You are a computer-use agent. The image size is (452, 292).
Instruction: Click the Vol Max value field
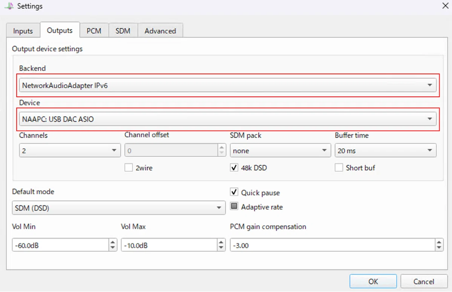[169, 246]
